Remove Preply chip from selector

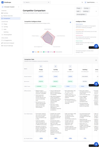click(81, 8)
